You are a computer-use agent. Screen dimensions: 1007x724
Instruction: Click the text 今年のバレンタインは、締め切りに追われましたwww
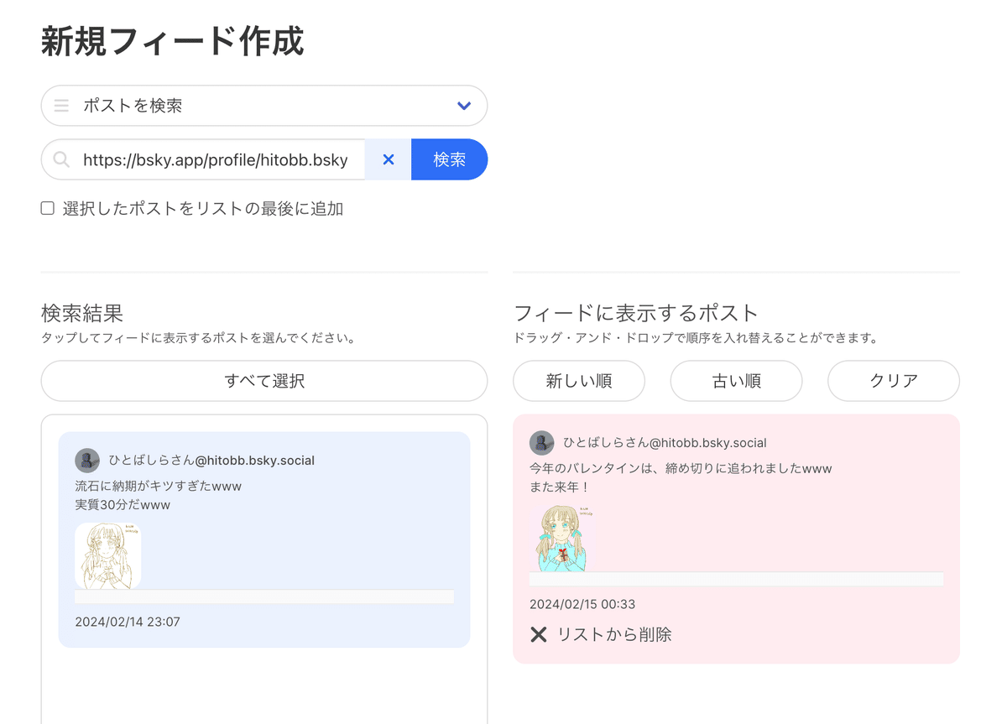[681, 469]
